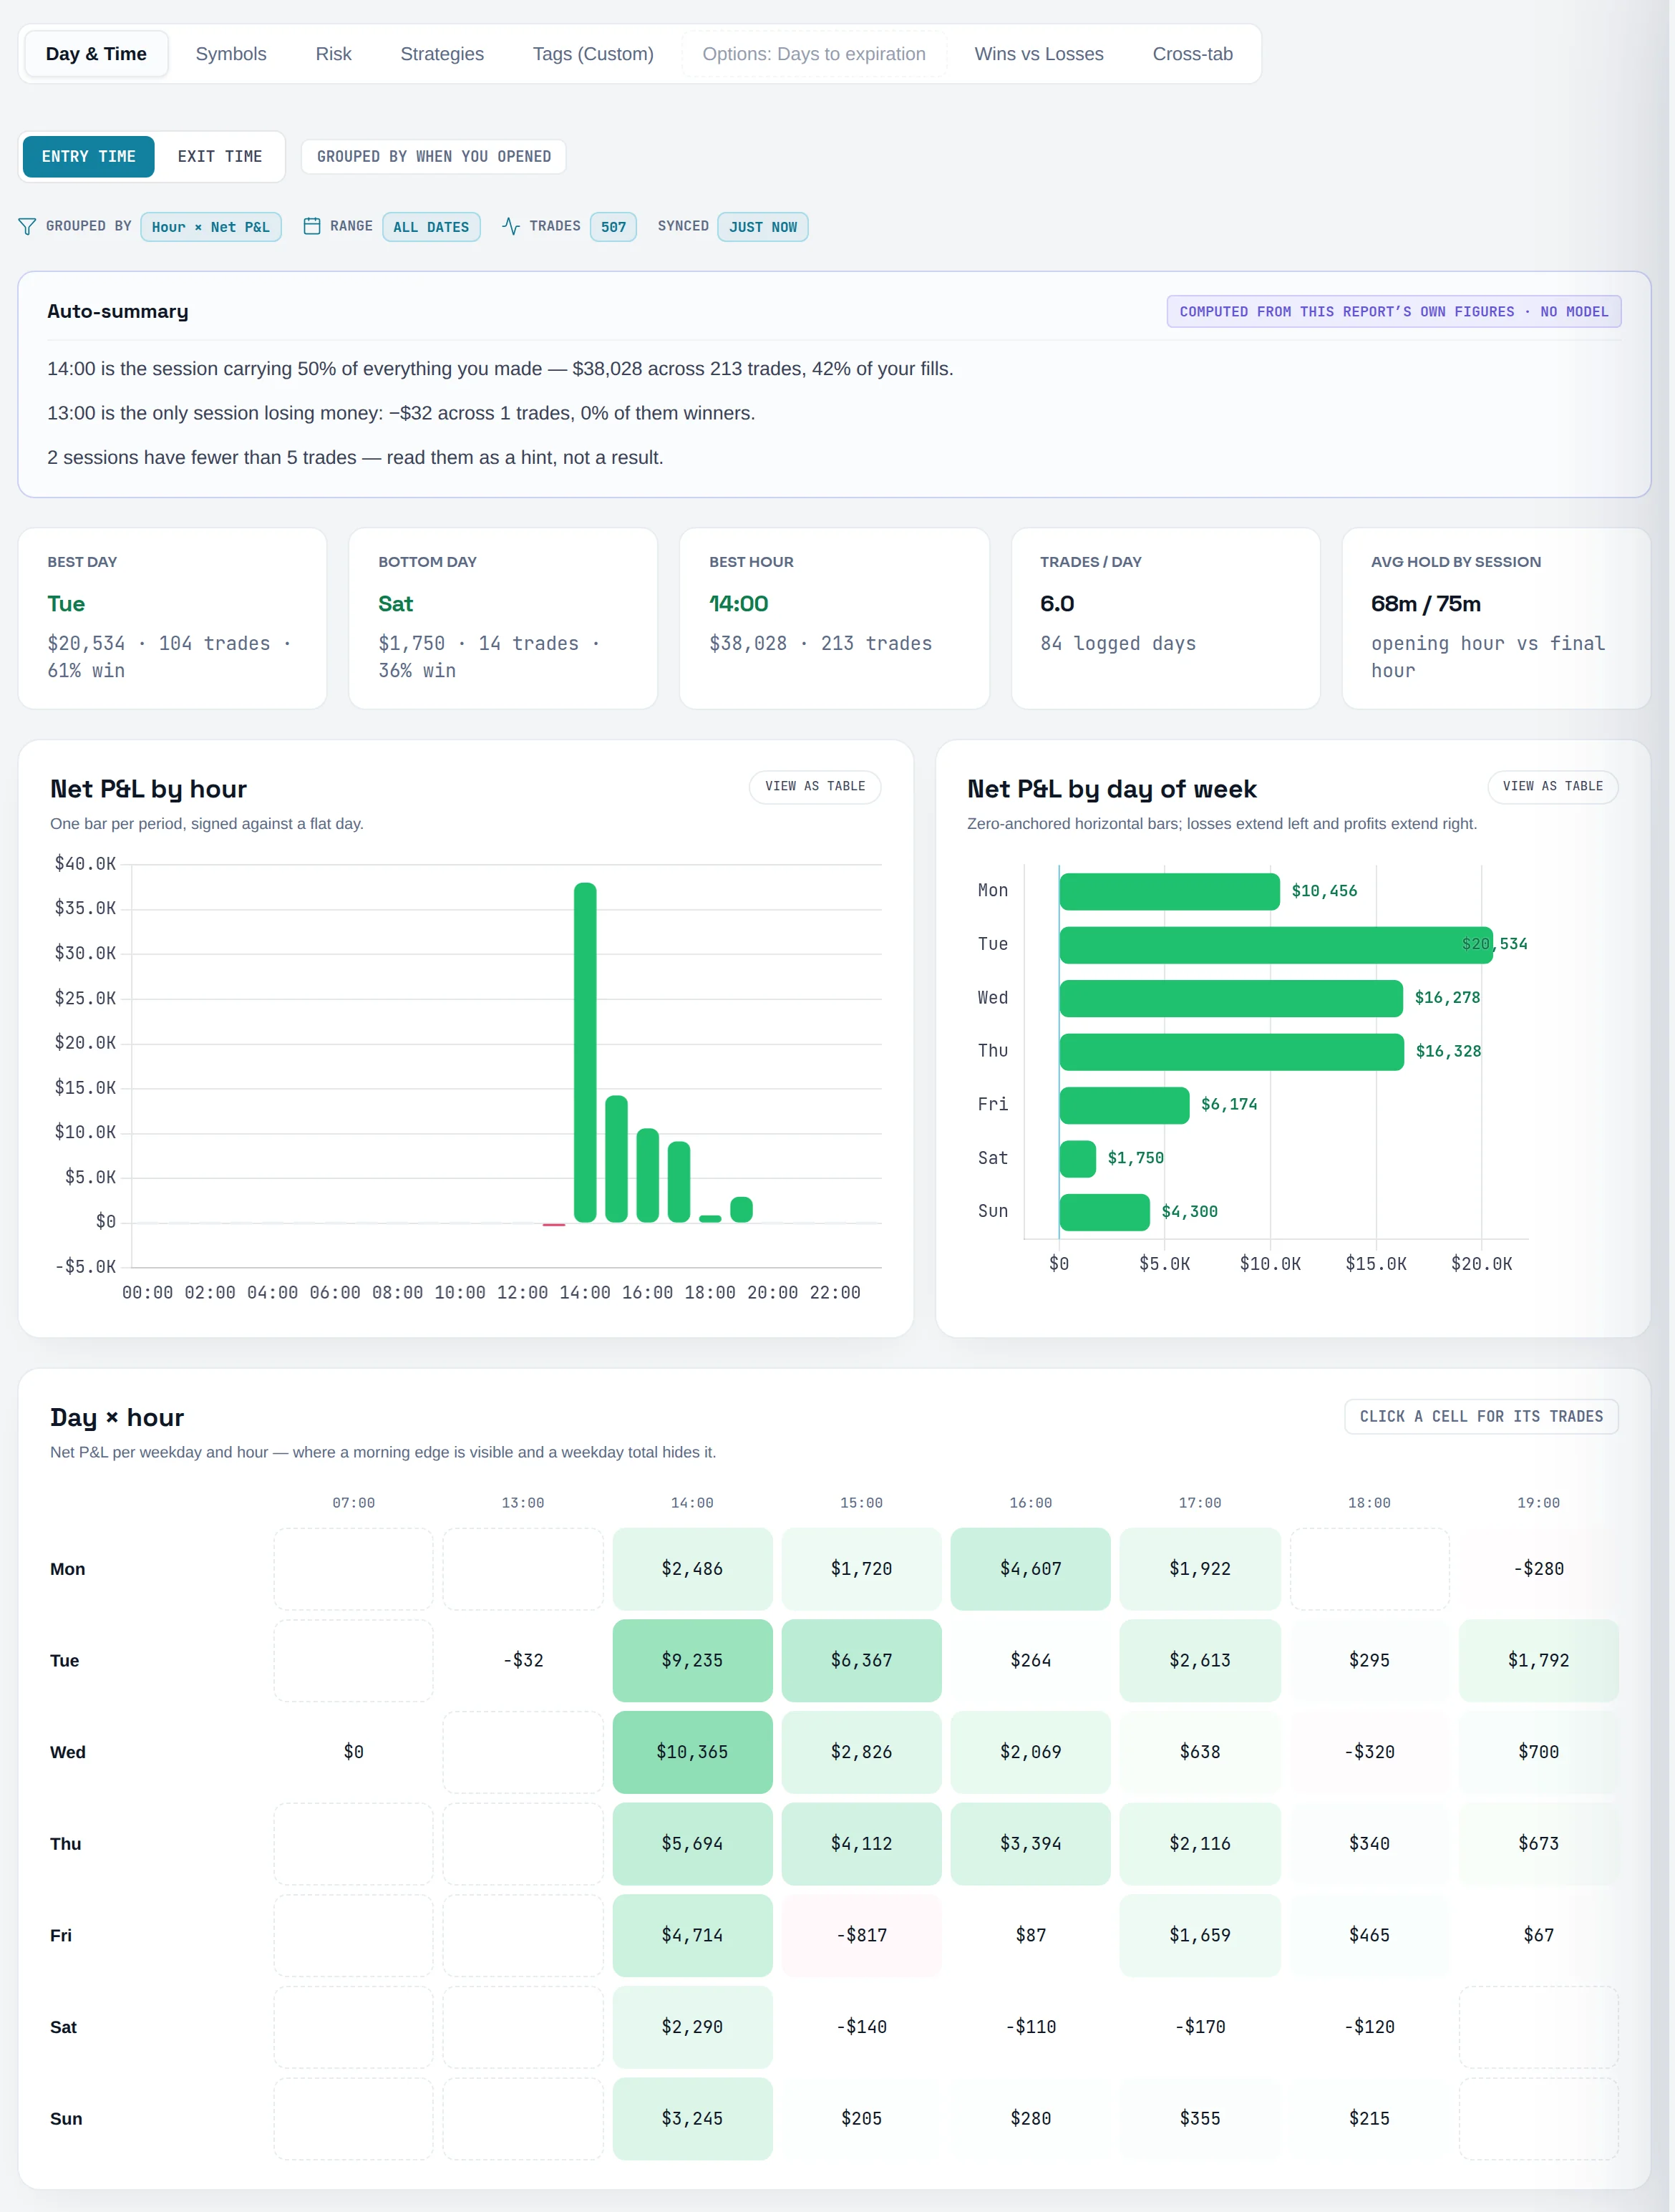Click the 16:00 bar in hourly chart
1675x2212 pixels.
(648, 1175)
